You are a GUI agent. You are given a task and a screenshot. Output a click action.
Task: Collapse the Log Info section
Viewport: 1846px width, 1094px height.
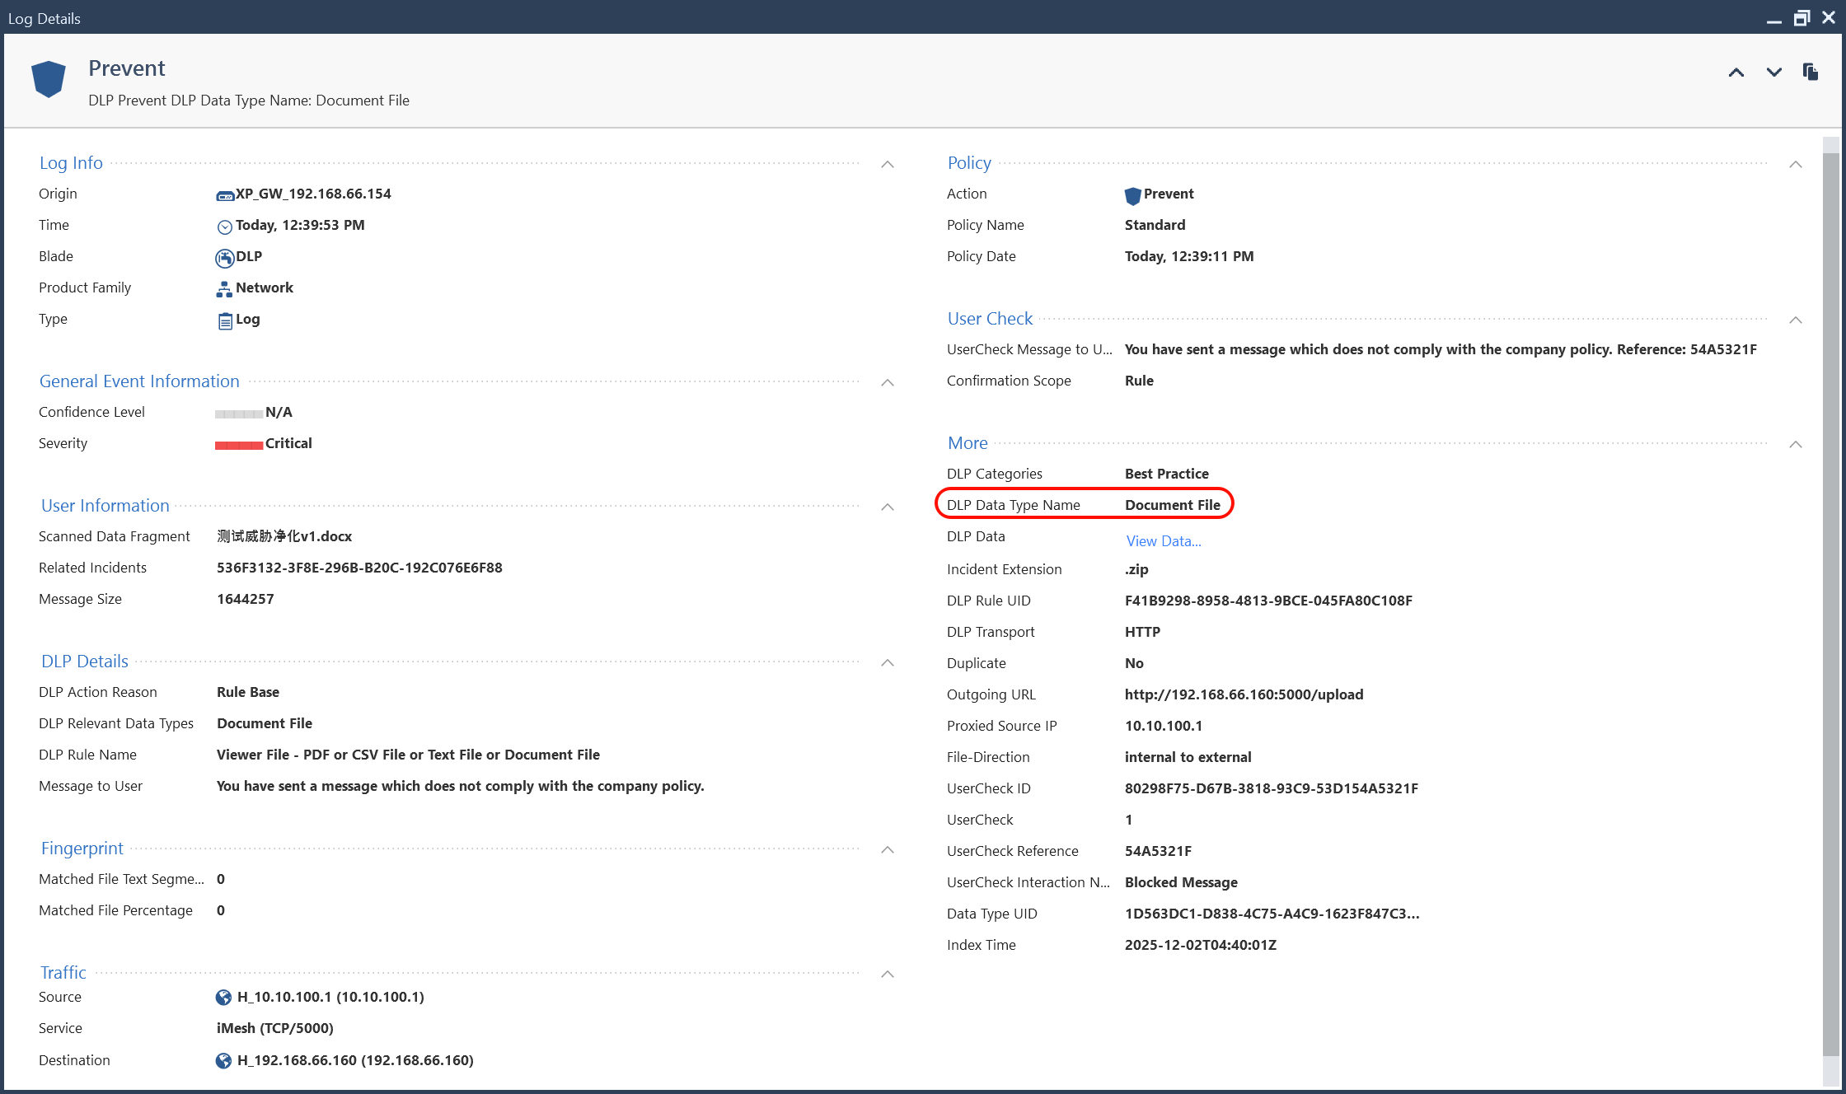888,164
